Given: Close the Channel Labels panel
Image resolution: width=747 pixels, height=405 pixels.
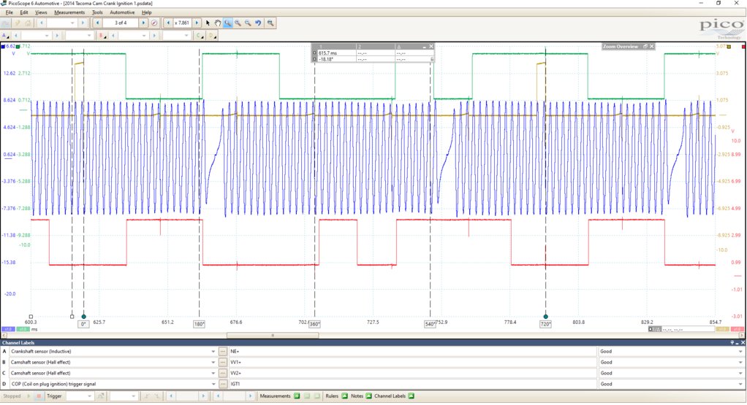Looking at the screenshot, I should click(742, 343).
